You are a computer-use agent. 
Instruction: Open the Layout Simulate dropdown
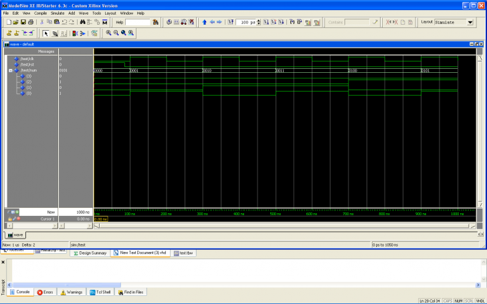pyautogui.click(x=470, y=22)
